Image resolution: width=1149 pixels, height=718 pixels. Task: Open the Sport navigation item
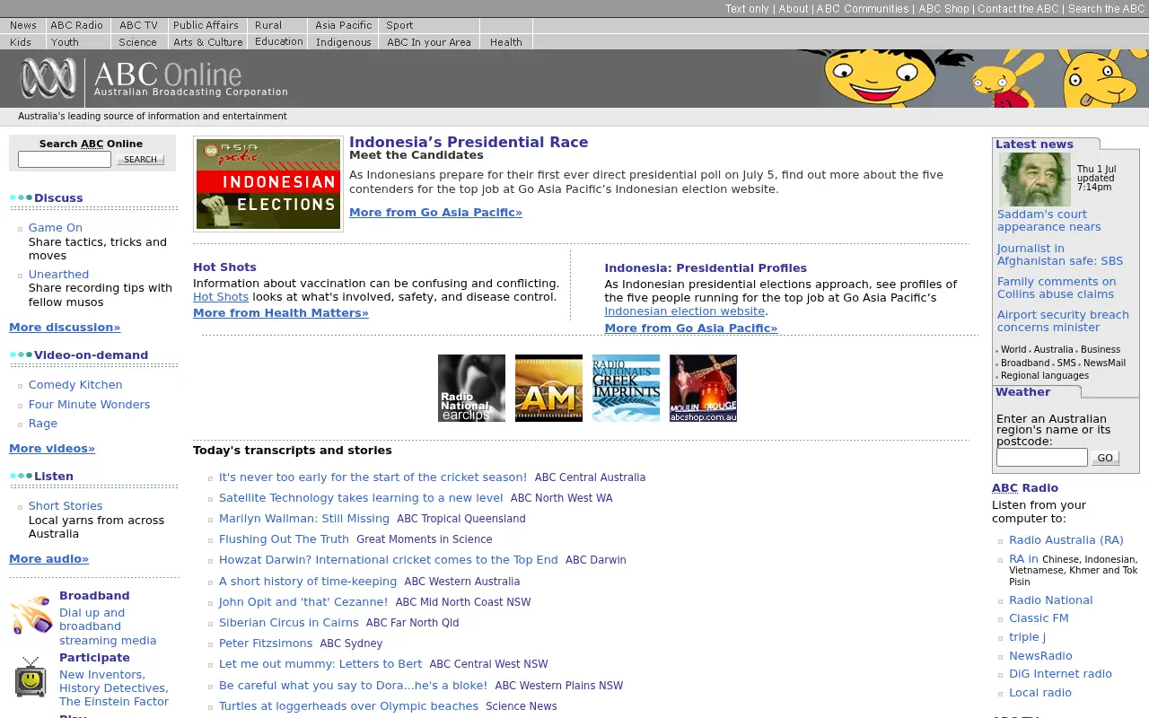coord(400,25)
